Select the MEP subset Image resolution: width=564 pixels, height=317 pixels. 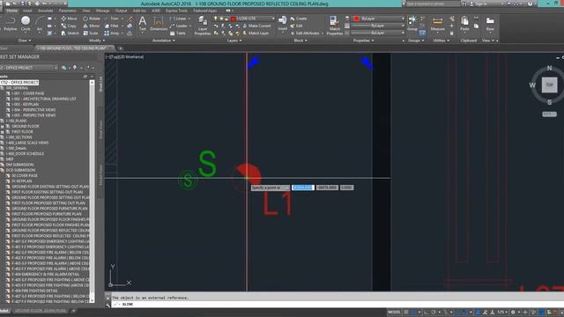10,158
